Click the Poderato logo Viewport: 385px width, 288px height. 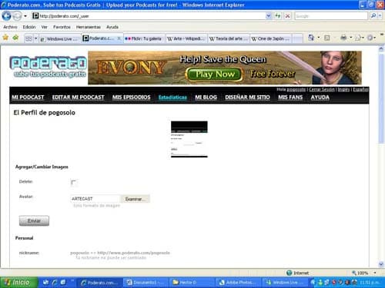point(49,67)
